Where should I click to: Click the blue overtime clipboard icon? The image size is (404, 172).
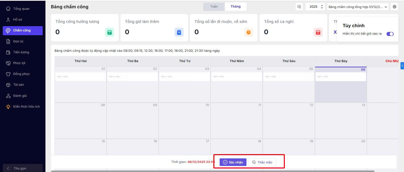pos(179,32)
